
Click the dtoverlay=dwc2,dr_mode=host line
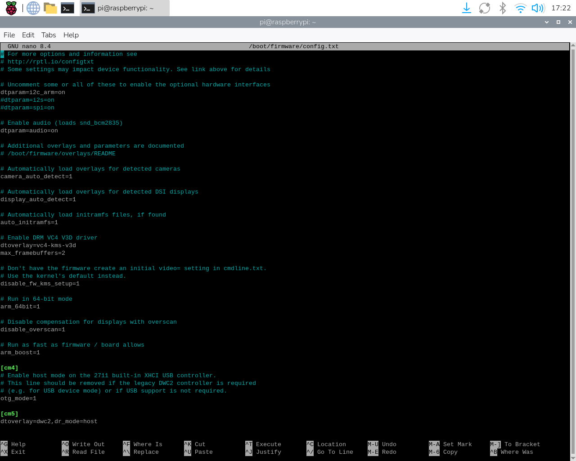tap(49, 421)
